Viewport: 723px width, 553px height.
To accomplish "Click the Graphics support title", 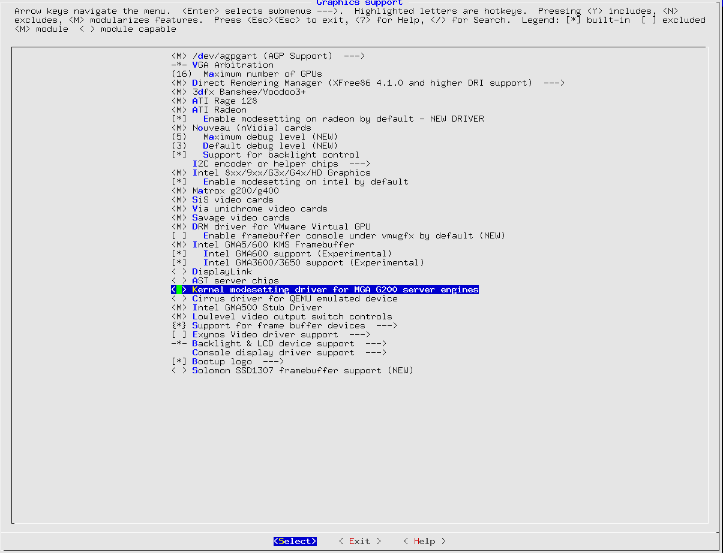I will (x=359, y=3).
